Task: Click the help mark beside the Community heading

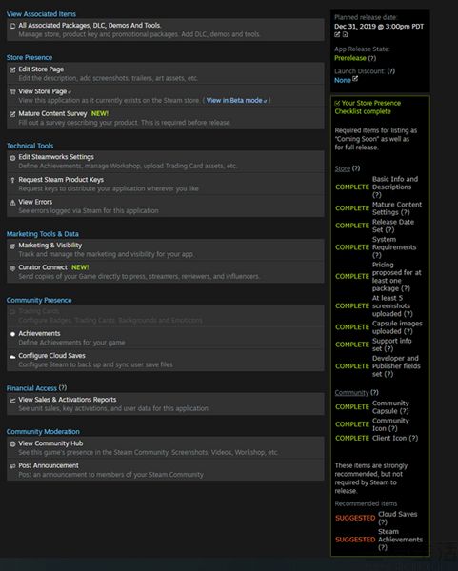Action: point(374,392)
